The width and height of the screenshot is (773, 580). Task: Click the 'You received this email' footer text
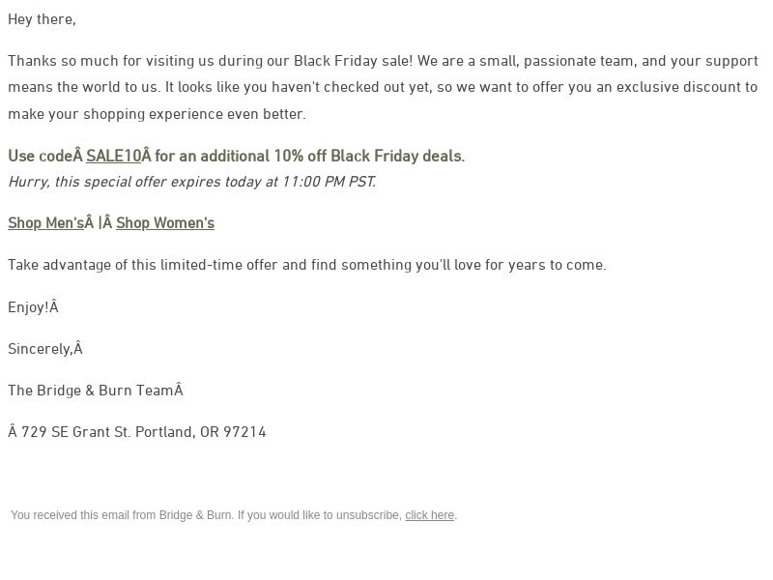coord(206,515)
